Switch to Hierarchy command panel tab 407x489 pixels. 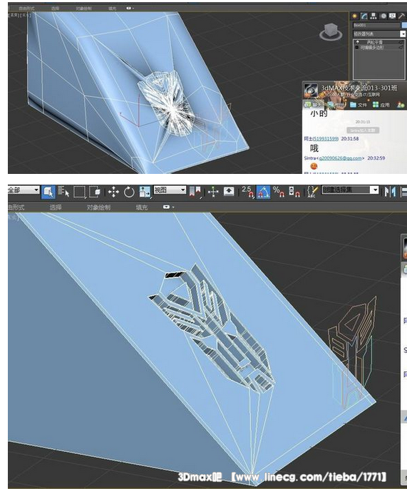(x=373, y=16)
